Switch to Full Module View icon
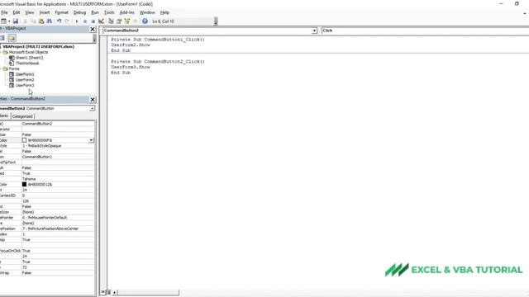The width and height of the screenshot is (529, 297). point(108,292)
